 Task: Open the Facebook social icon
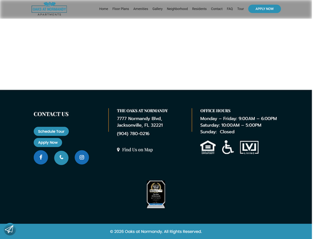pos(41,157)
